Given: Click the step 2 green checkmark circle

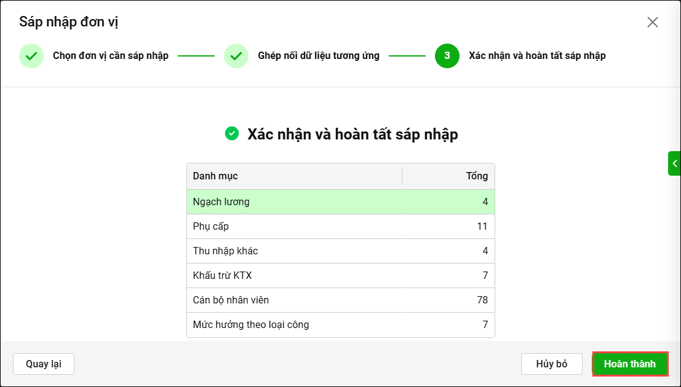Looking at the screenshot, I should coord(236,56).
